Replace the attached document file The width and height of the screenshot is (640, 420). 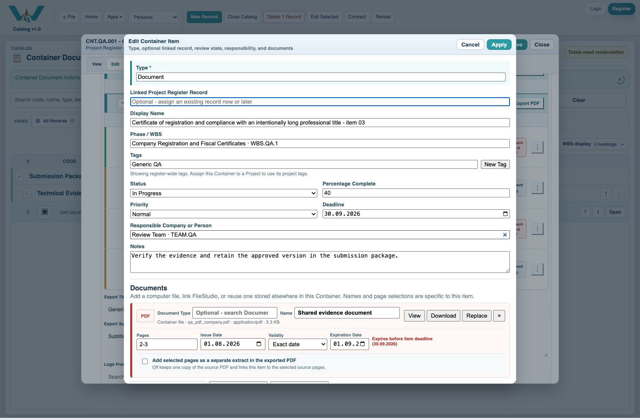[477, 316]
